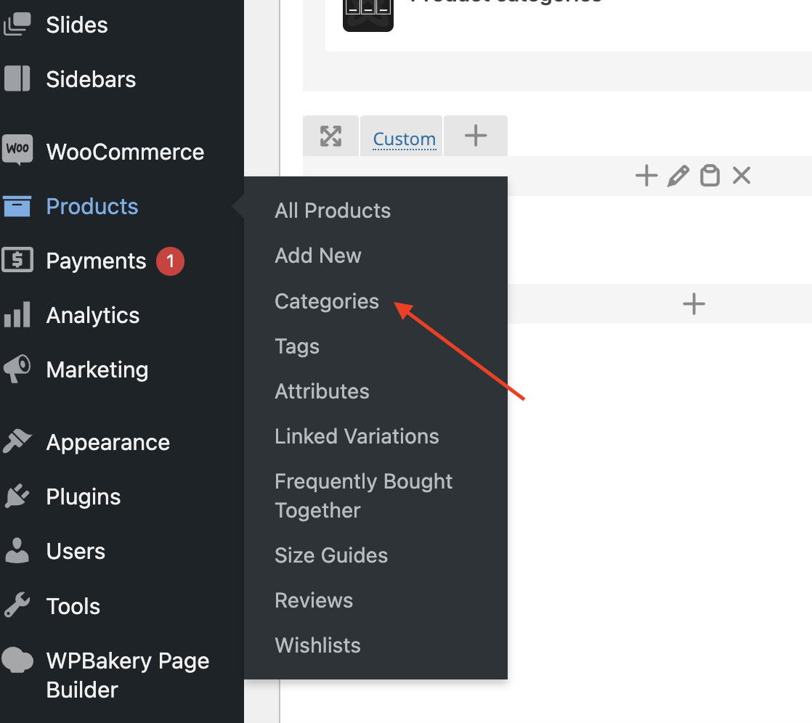Click the WooCommerce Woo logo icon
Viewport: 812px width, 723px height.
point(17,150)
